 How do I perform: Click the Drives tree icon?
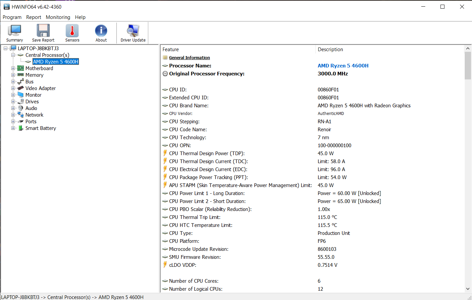coord(21,101)
